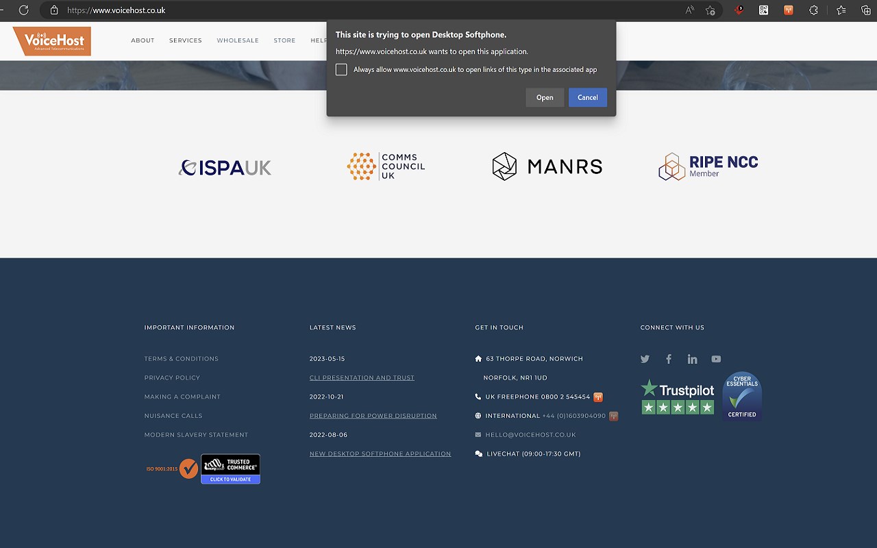Open the Making a Complaint link
This screenshot has width=877, height=548.
click(182, 397)
